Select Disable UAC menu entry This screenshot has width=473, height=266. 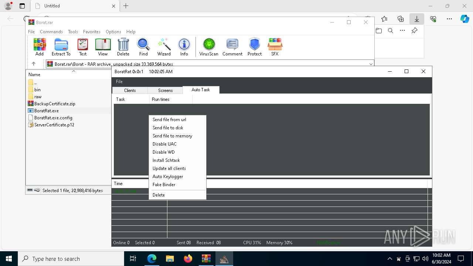[x=177, y=144]
